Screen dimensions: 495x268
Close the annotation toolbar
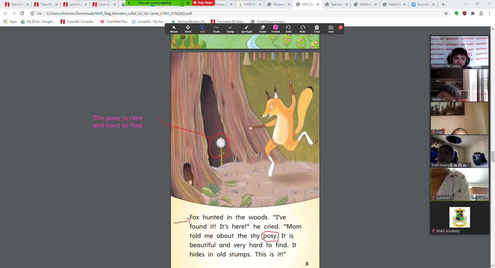click(341, 27)
